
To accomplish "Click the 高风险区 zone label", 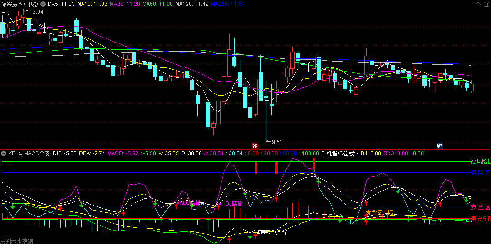I will pos(480,161).
